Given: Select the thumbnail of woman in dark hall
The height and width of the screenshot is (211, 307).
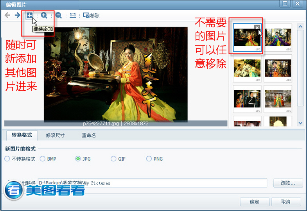Looking at the screenshot, I should (278, 68).
